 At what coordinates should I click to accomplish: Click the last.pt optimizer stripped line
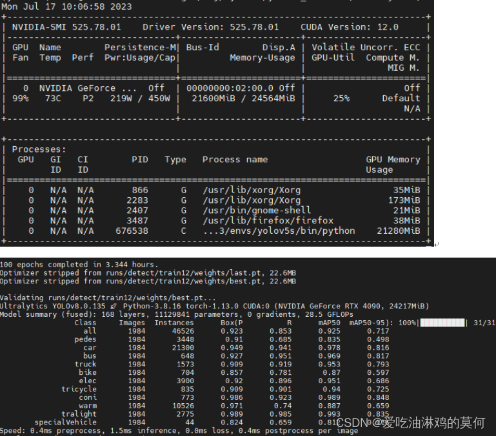click(148, 272)
